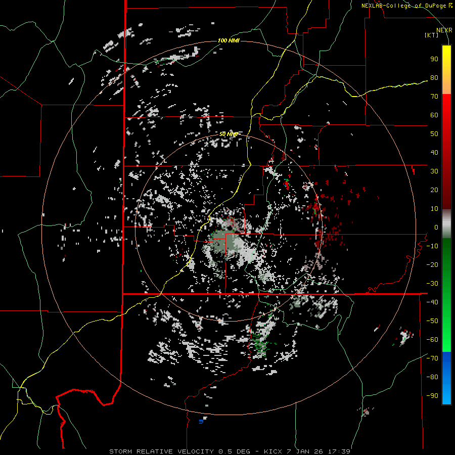Click the 10 value on velocity scale
455x455 pixels.
(434, 209)
